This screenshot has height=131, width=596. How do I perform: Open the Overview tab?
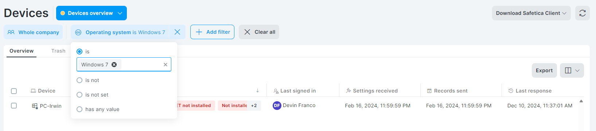pyautogui.click(x=22, y=51)
